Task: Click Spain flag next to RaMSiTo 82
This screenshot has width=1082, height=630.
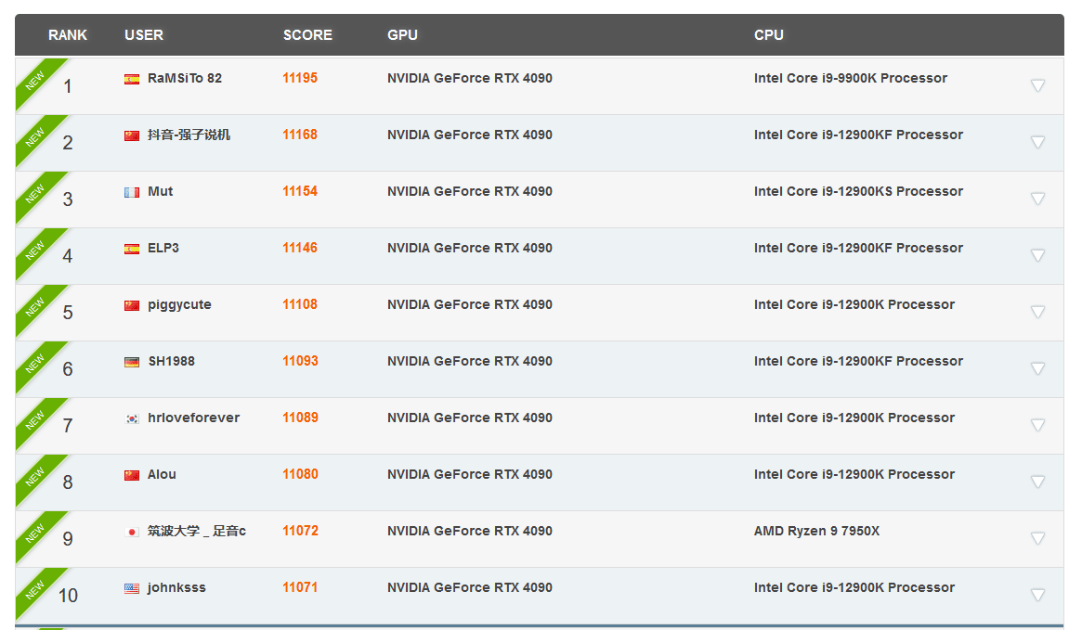Action: tap(132, 79)
